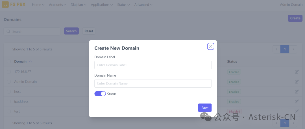Click edit icon for 172.16.6.27 domain
The width and height of the screenshot is (305, 129).
[x=297, y=72]
